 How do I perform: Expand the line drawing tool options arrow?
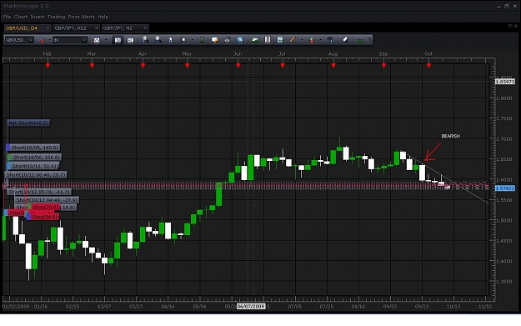[x=302, y=40]
